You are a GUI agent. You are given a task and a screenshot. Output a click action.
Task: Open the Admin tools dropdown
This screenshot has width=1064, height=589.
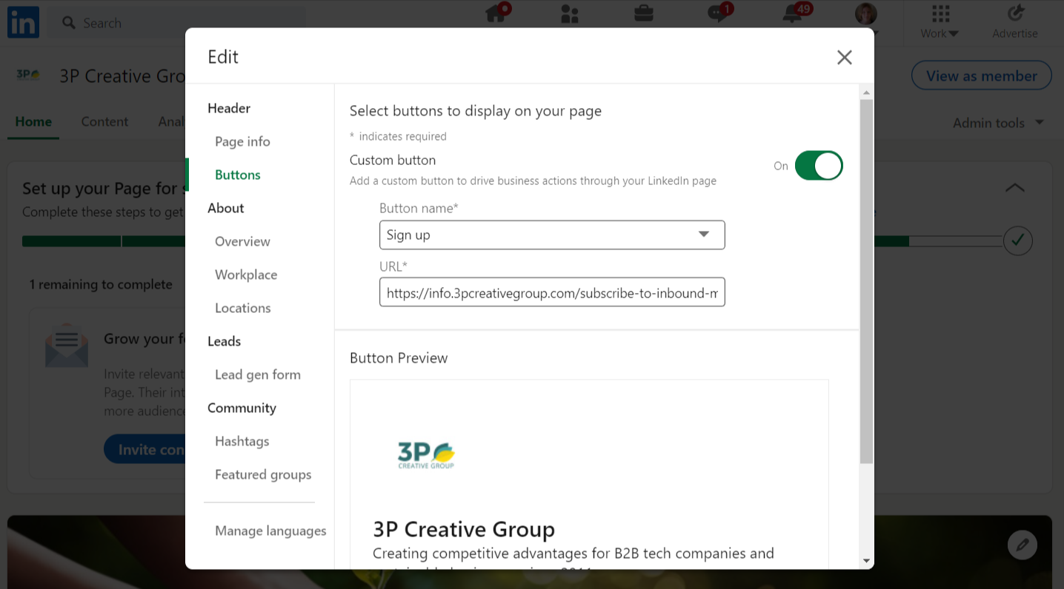coord(998,123)
